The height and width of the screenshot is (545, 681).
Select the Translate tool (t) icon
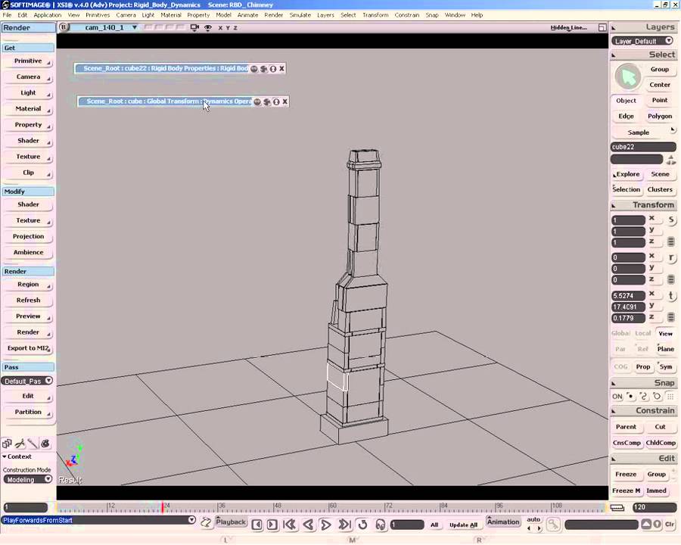(x=671, y=295)
